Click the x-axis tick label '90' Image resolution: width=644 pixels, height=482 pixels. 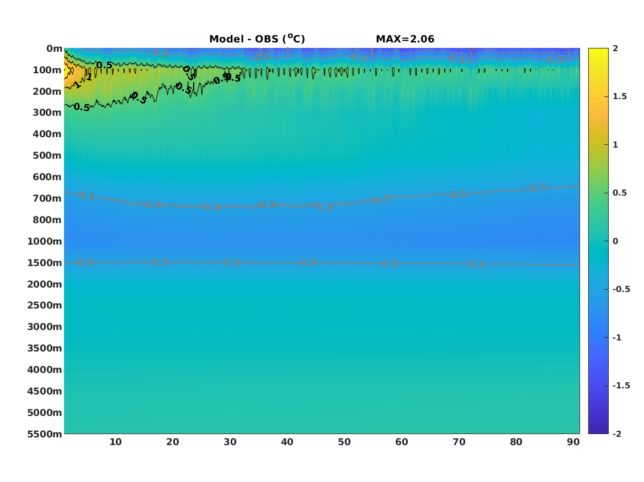[573, 442]
